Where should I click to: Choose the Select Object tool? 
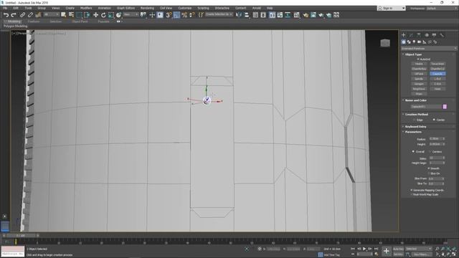click(x=64, y=15)
